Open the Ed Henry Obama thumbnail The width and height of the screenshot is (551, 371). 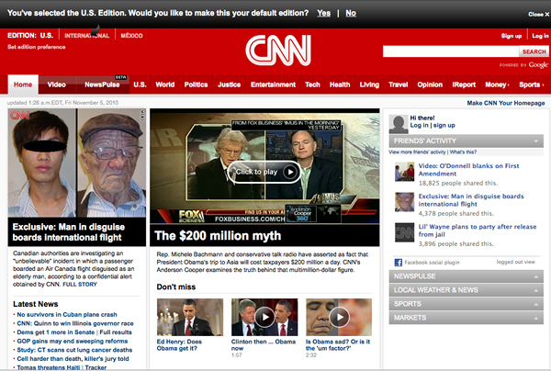pos(190,317)
